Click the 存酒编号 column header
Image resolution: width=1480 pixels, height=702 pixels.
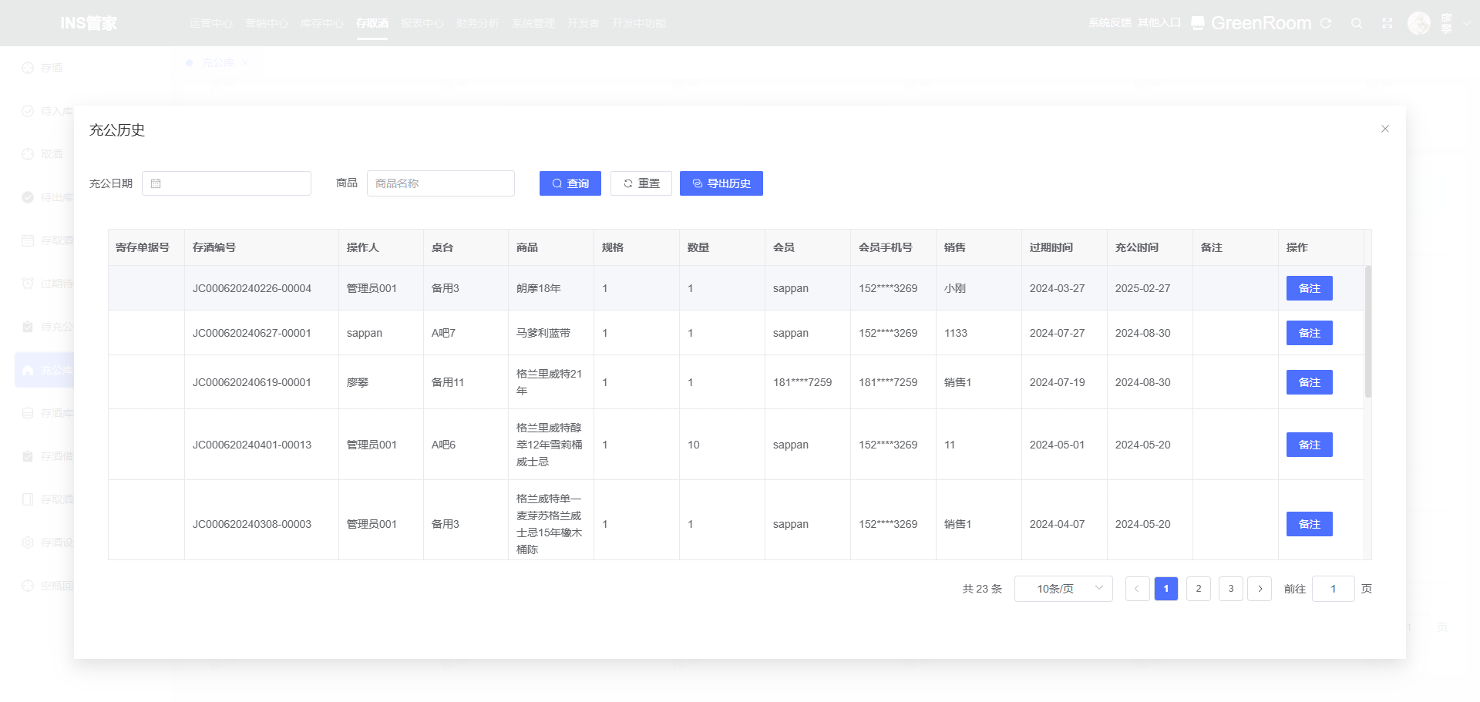coord(261,247)
